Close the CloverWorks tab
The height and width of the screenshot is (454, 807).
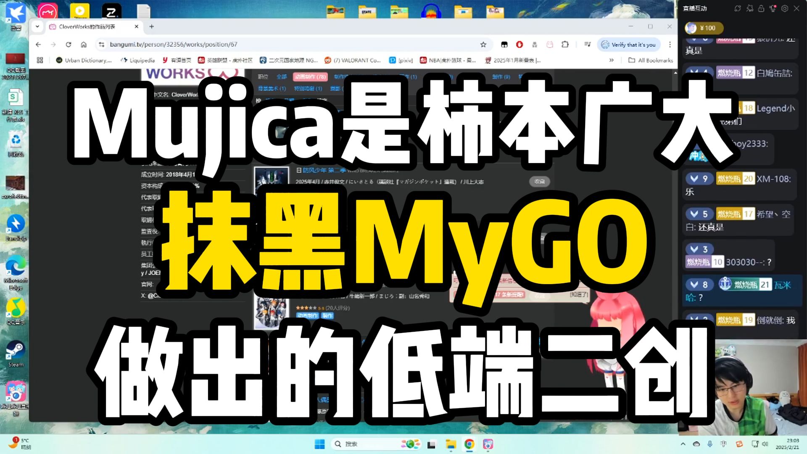[137, 26]
